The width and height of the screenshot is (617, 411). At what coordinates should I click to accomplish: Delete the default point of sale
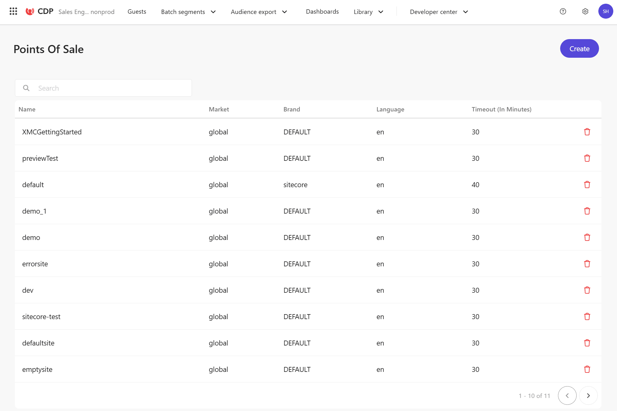coord(587,185)
